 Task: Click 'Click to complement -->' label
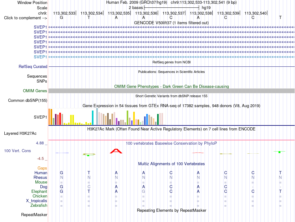[x=25, y=18]
